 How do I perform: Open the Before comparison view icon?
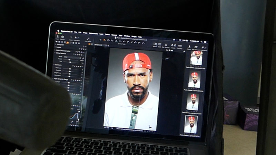[155, 44]
